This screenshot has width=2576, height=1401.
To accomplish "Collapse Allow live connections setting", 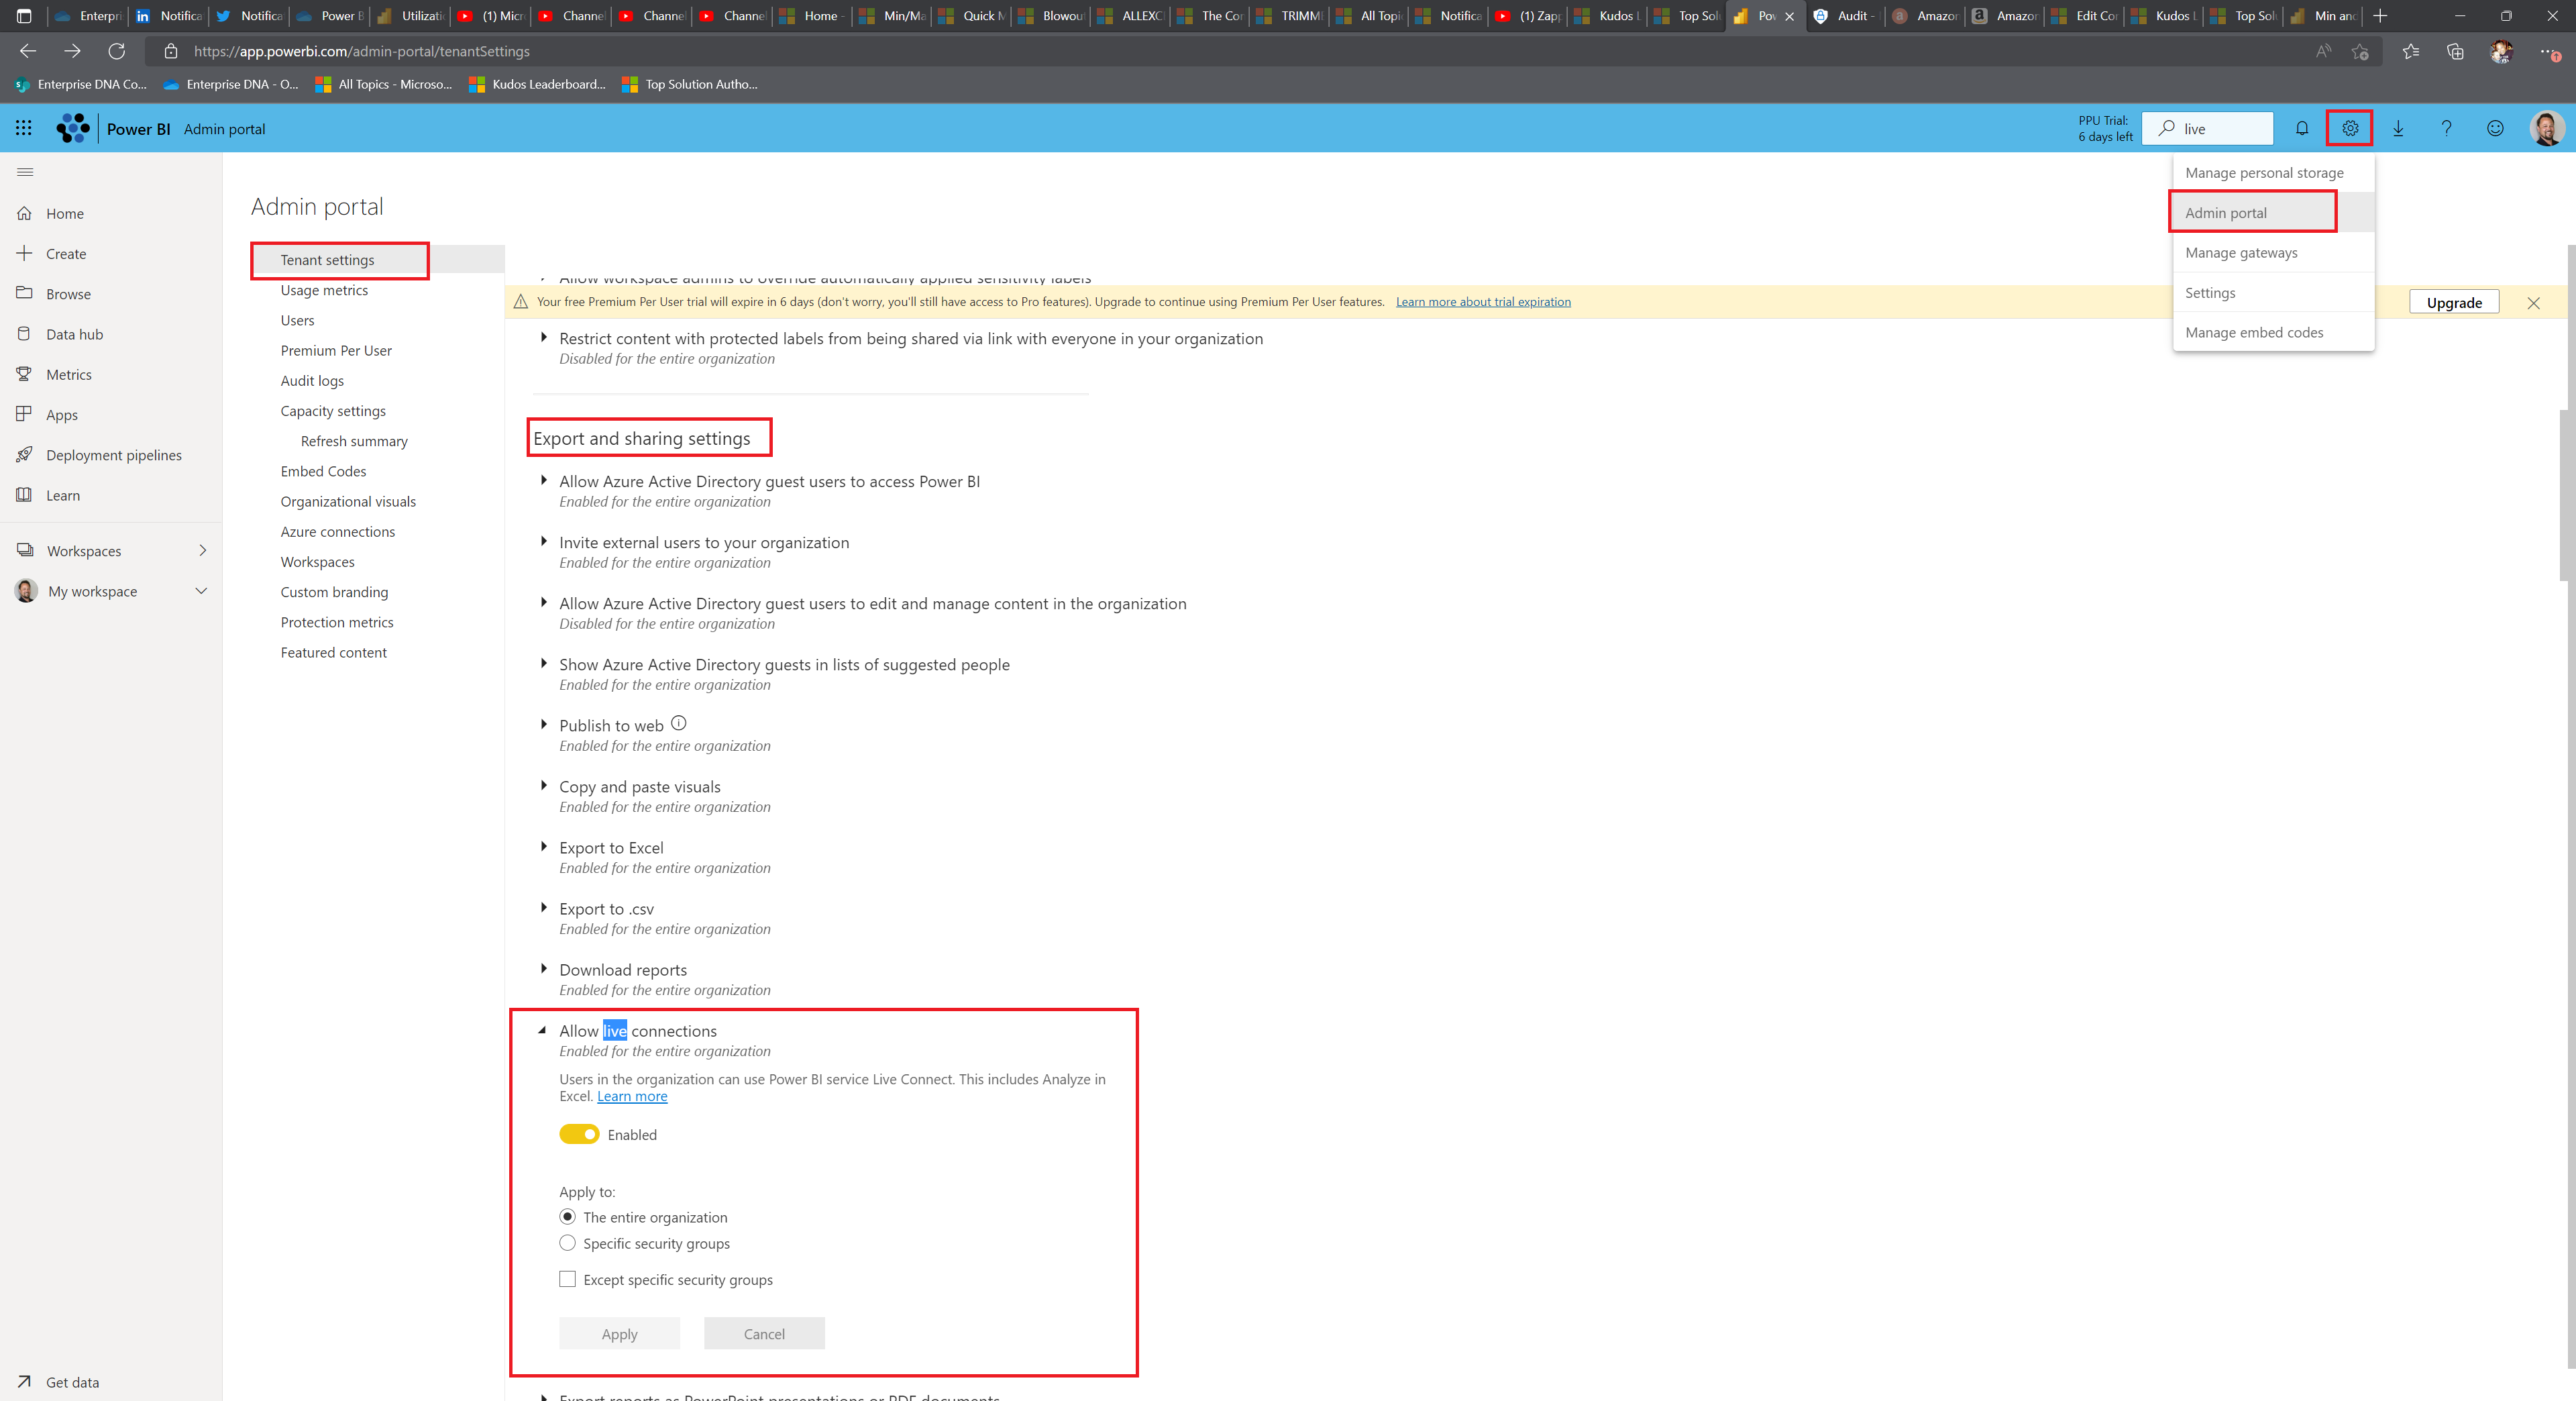I will [x=542, y=1030].
